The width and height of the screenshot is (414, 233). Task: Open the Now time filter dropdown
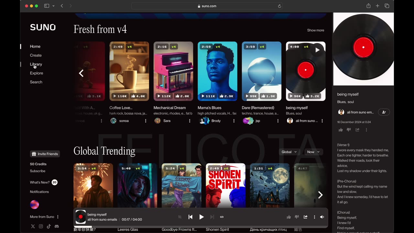313,152
